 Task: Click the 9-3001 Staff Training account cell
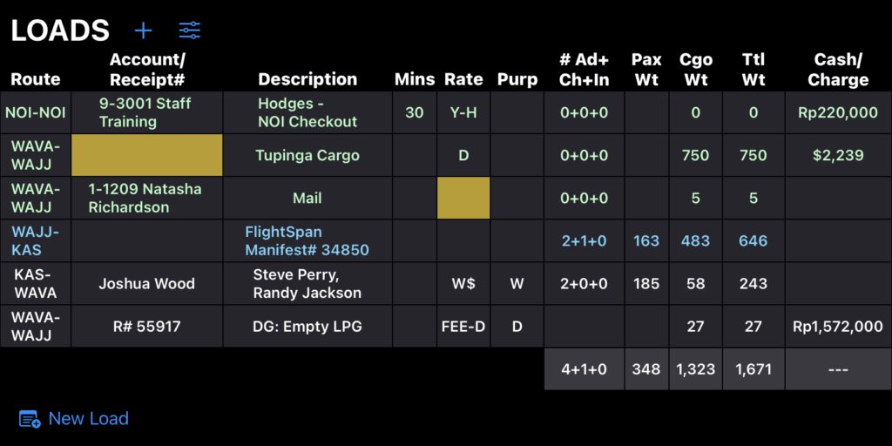point(145,112)
